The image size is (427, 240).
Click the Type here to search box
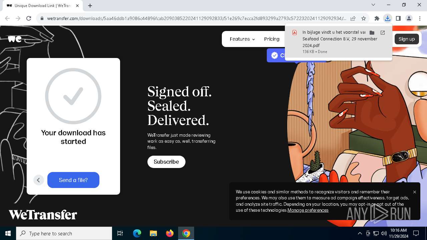tap(64, 233)
